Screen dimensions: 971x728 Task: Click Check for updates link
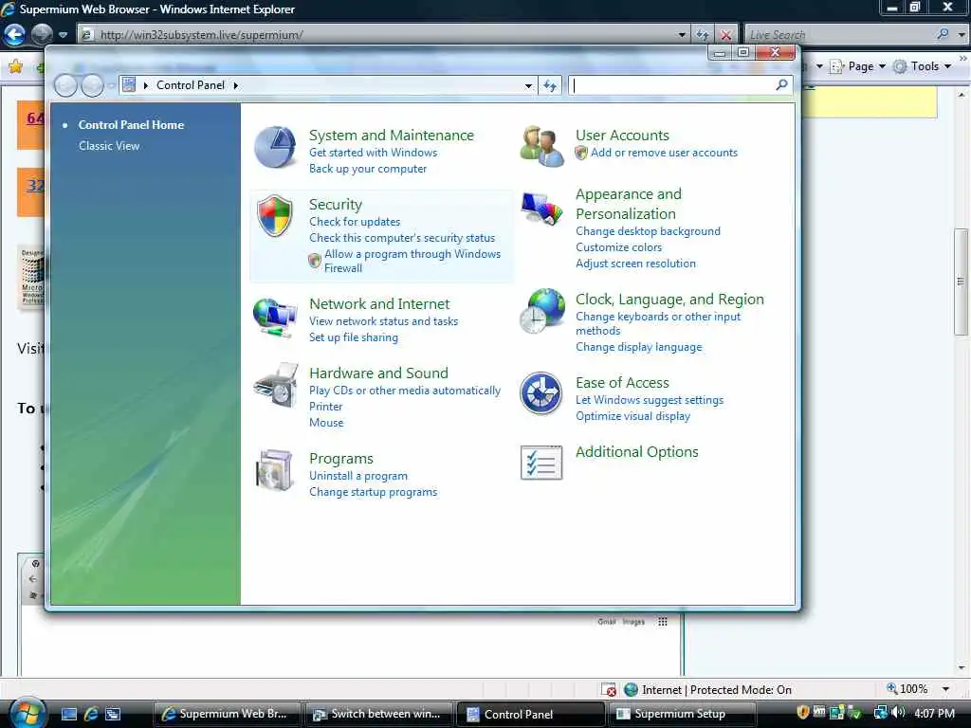[x=355, y=222]
